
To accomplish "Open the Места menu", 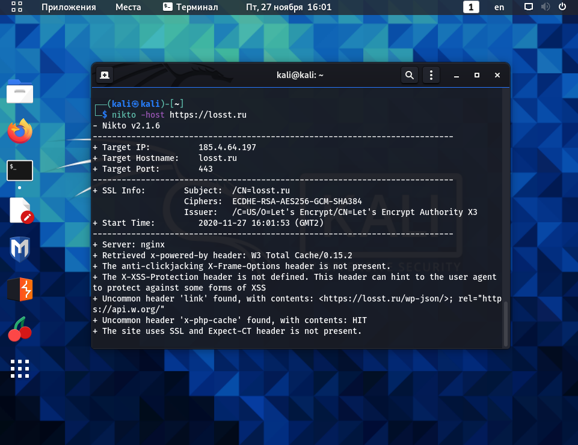I will pyautogui.click(x=128, y=7).
